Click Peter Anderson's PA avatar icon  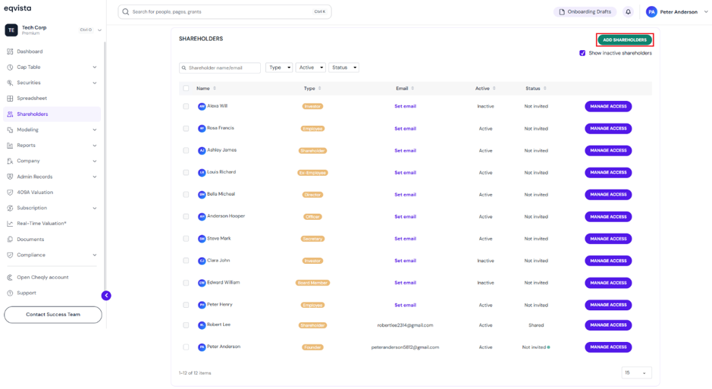click(x=651, y=12)
